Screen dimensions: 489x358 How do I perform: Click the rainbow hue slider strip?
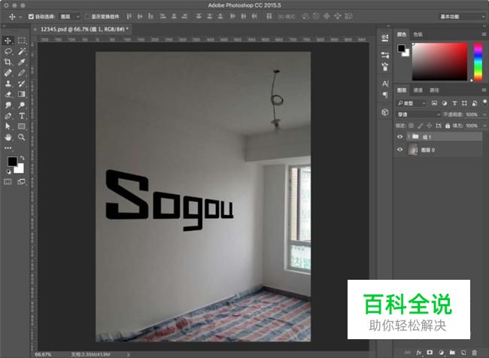(x=478, y=62)
